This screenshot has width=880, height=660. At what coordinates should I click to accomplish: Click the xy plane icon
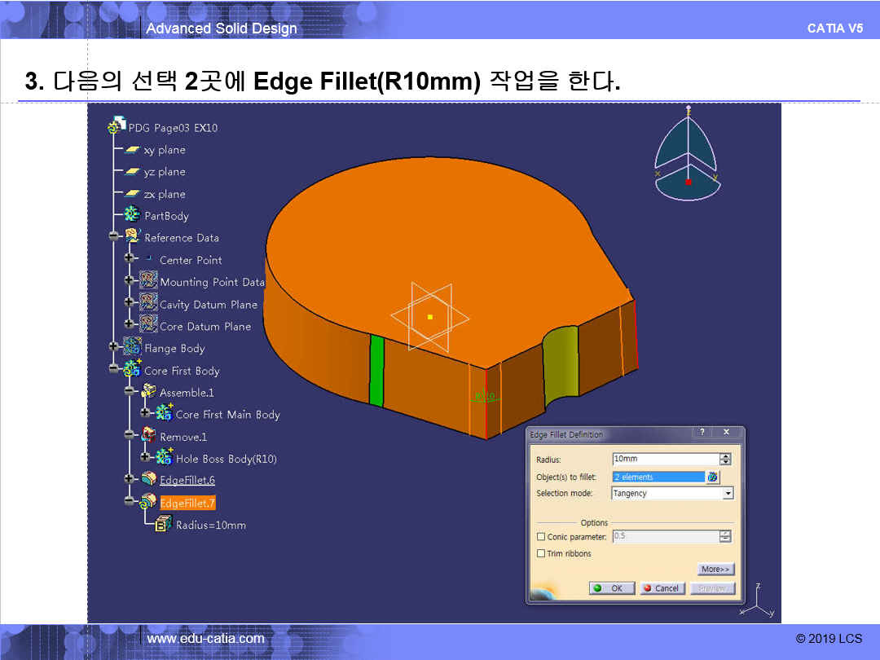(132, 150)
